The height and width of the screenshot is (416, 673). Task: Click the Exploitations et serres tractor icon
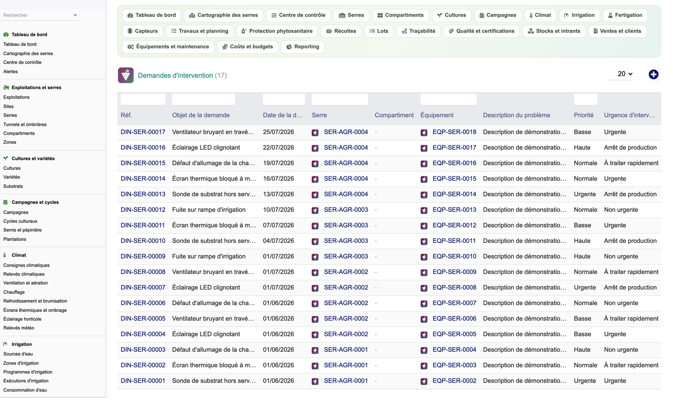pos(6,87)
